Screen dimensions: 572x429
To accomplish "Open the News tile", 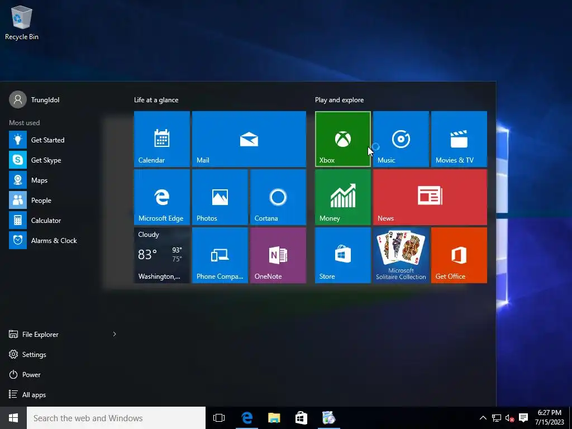I will click(430, 197).
